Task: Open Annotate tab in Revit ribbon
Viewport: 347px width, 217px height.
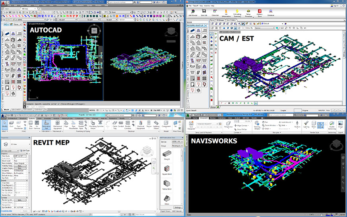Action: [x=47, y=118]
